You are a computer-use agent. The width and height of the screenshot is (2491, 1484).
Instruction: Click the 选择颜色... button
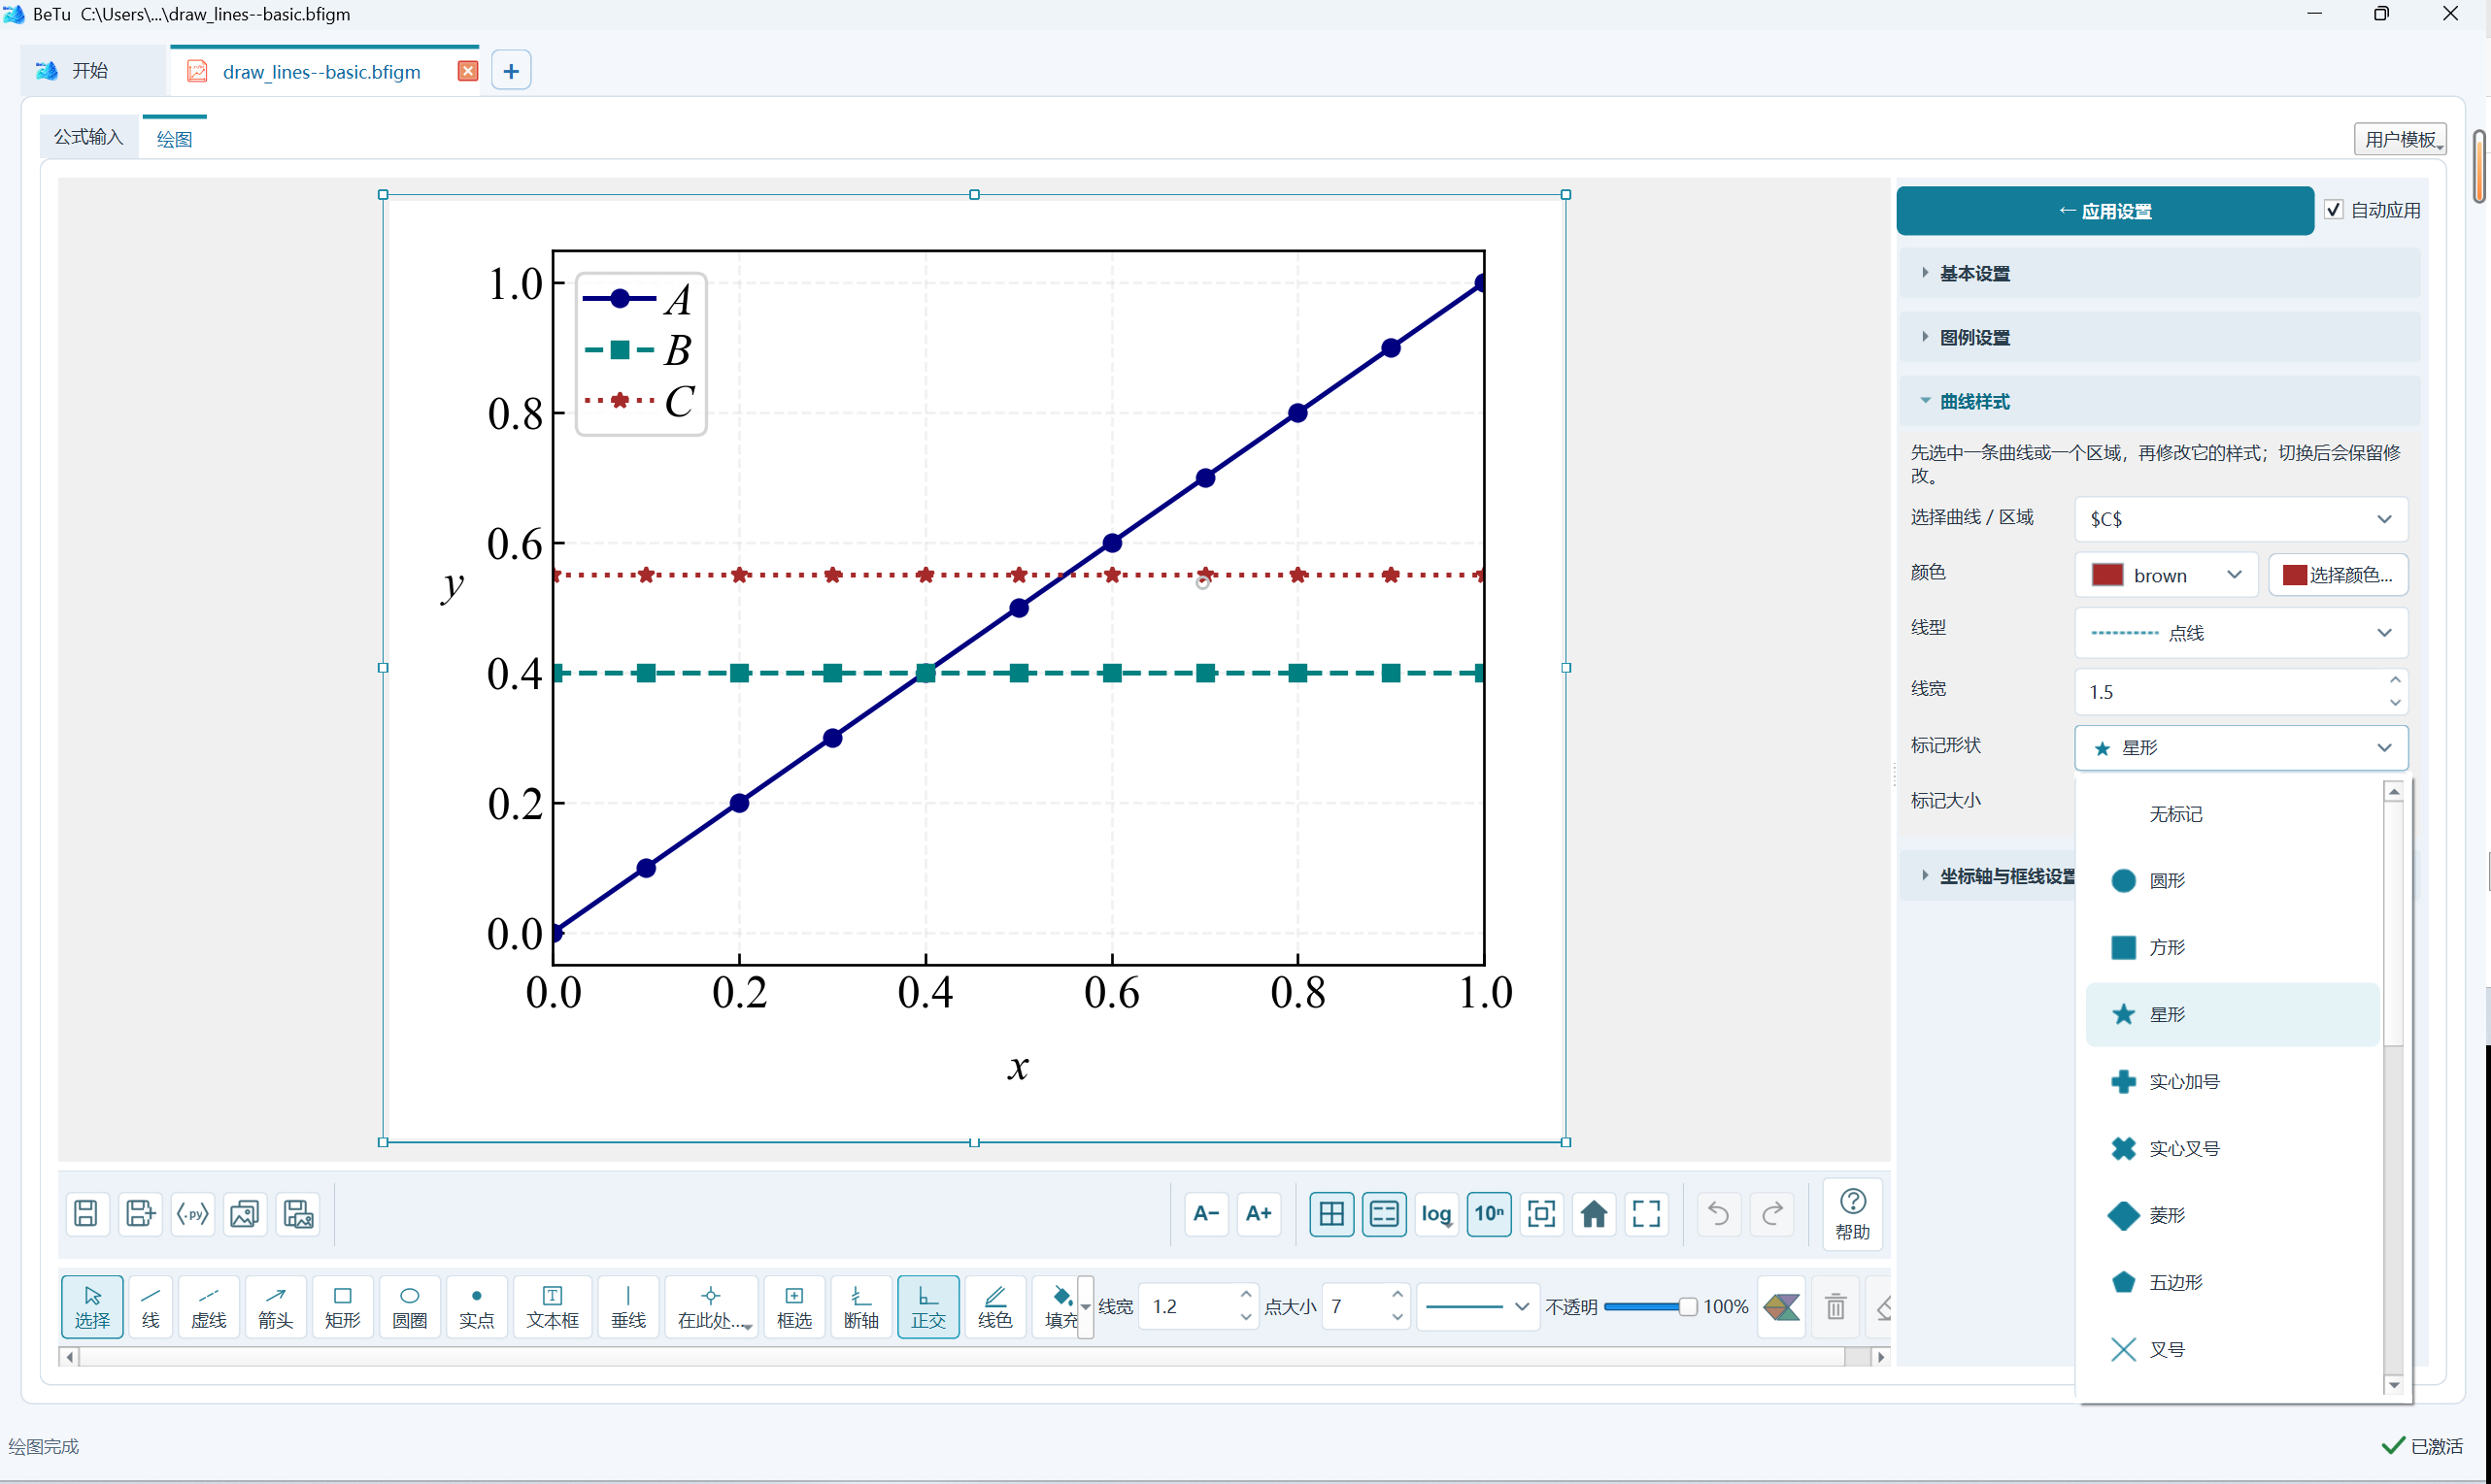point(2338,575)
